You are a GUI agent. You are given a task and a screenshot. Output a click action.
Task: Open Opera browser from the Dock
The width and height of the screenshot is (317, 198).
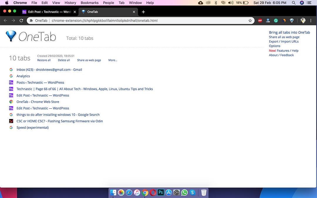click(x=153, y=192)
